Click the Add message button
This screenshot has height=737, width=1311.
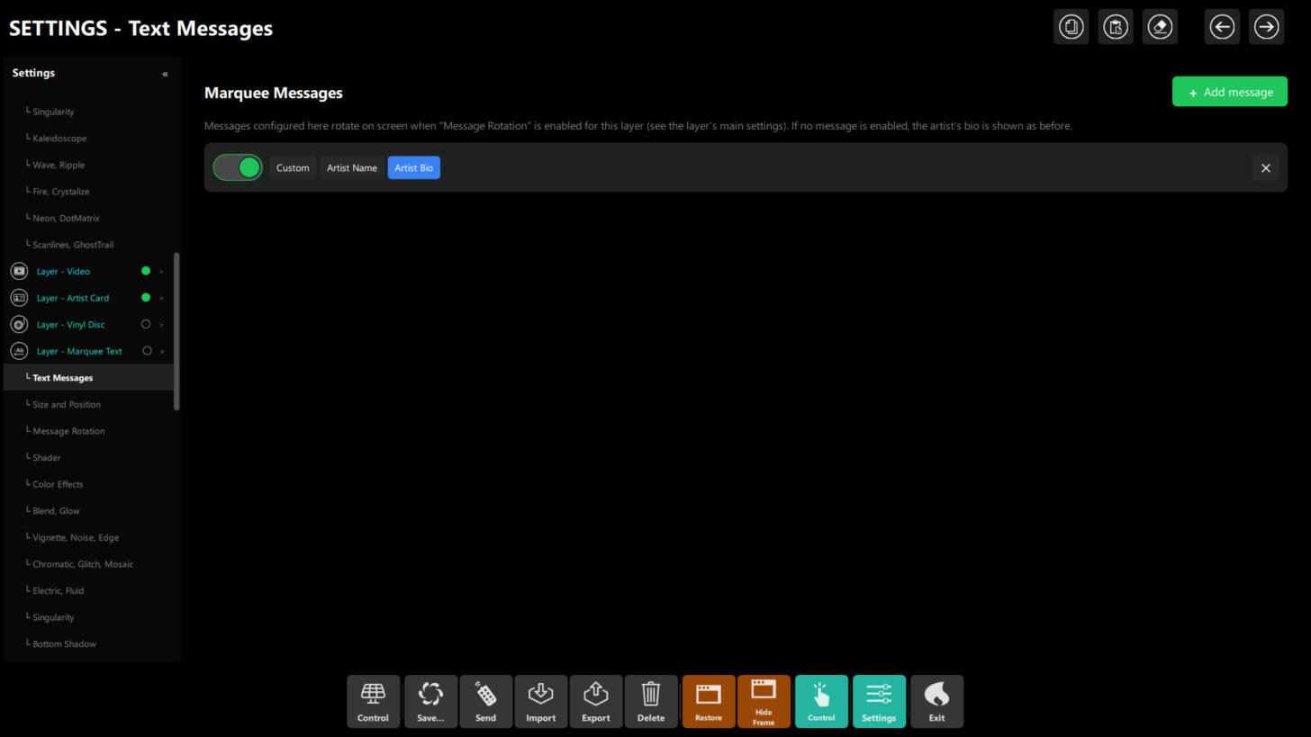1230,92
